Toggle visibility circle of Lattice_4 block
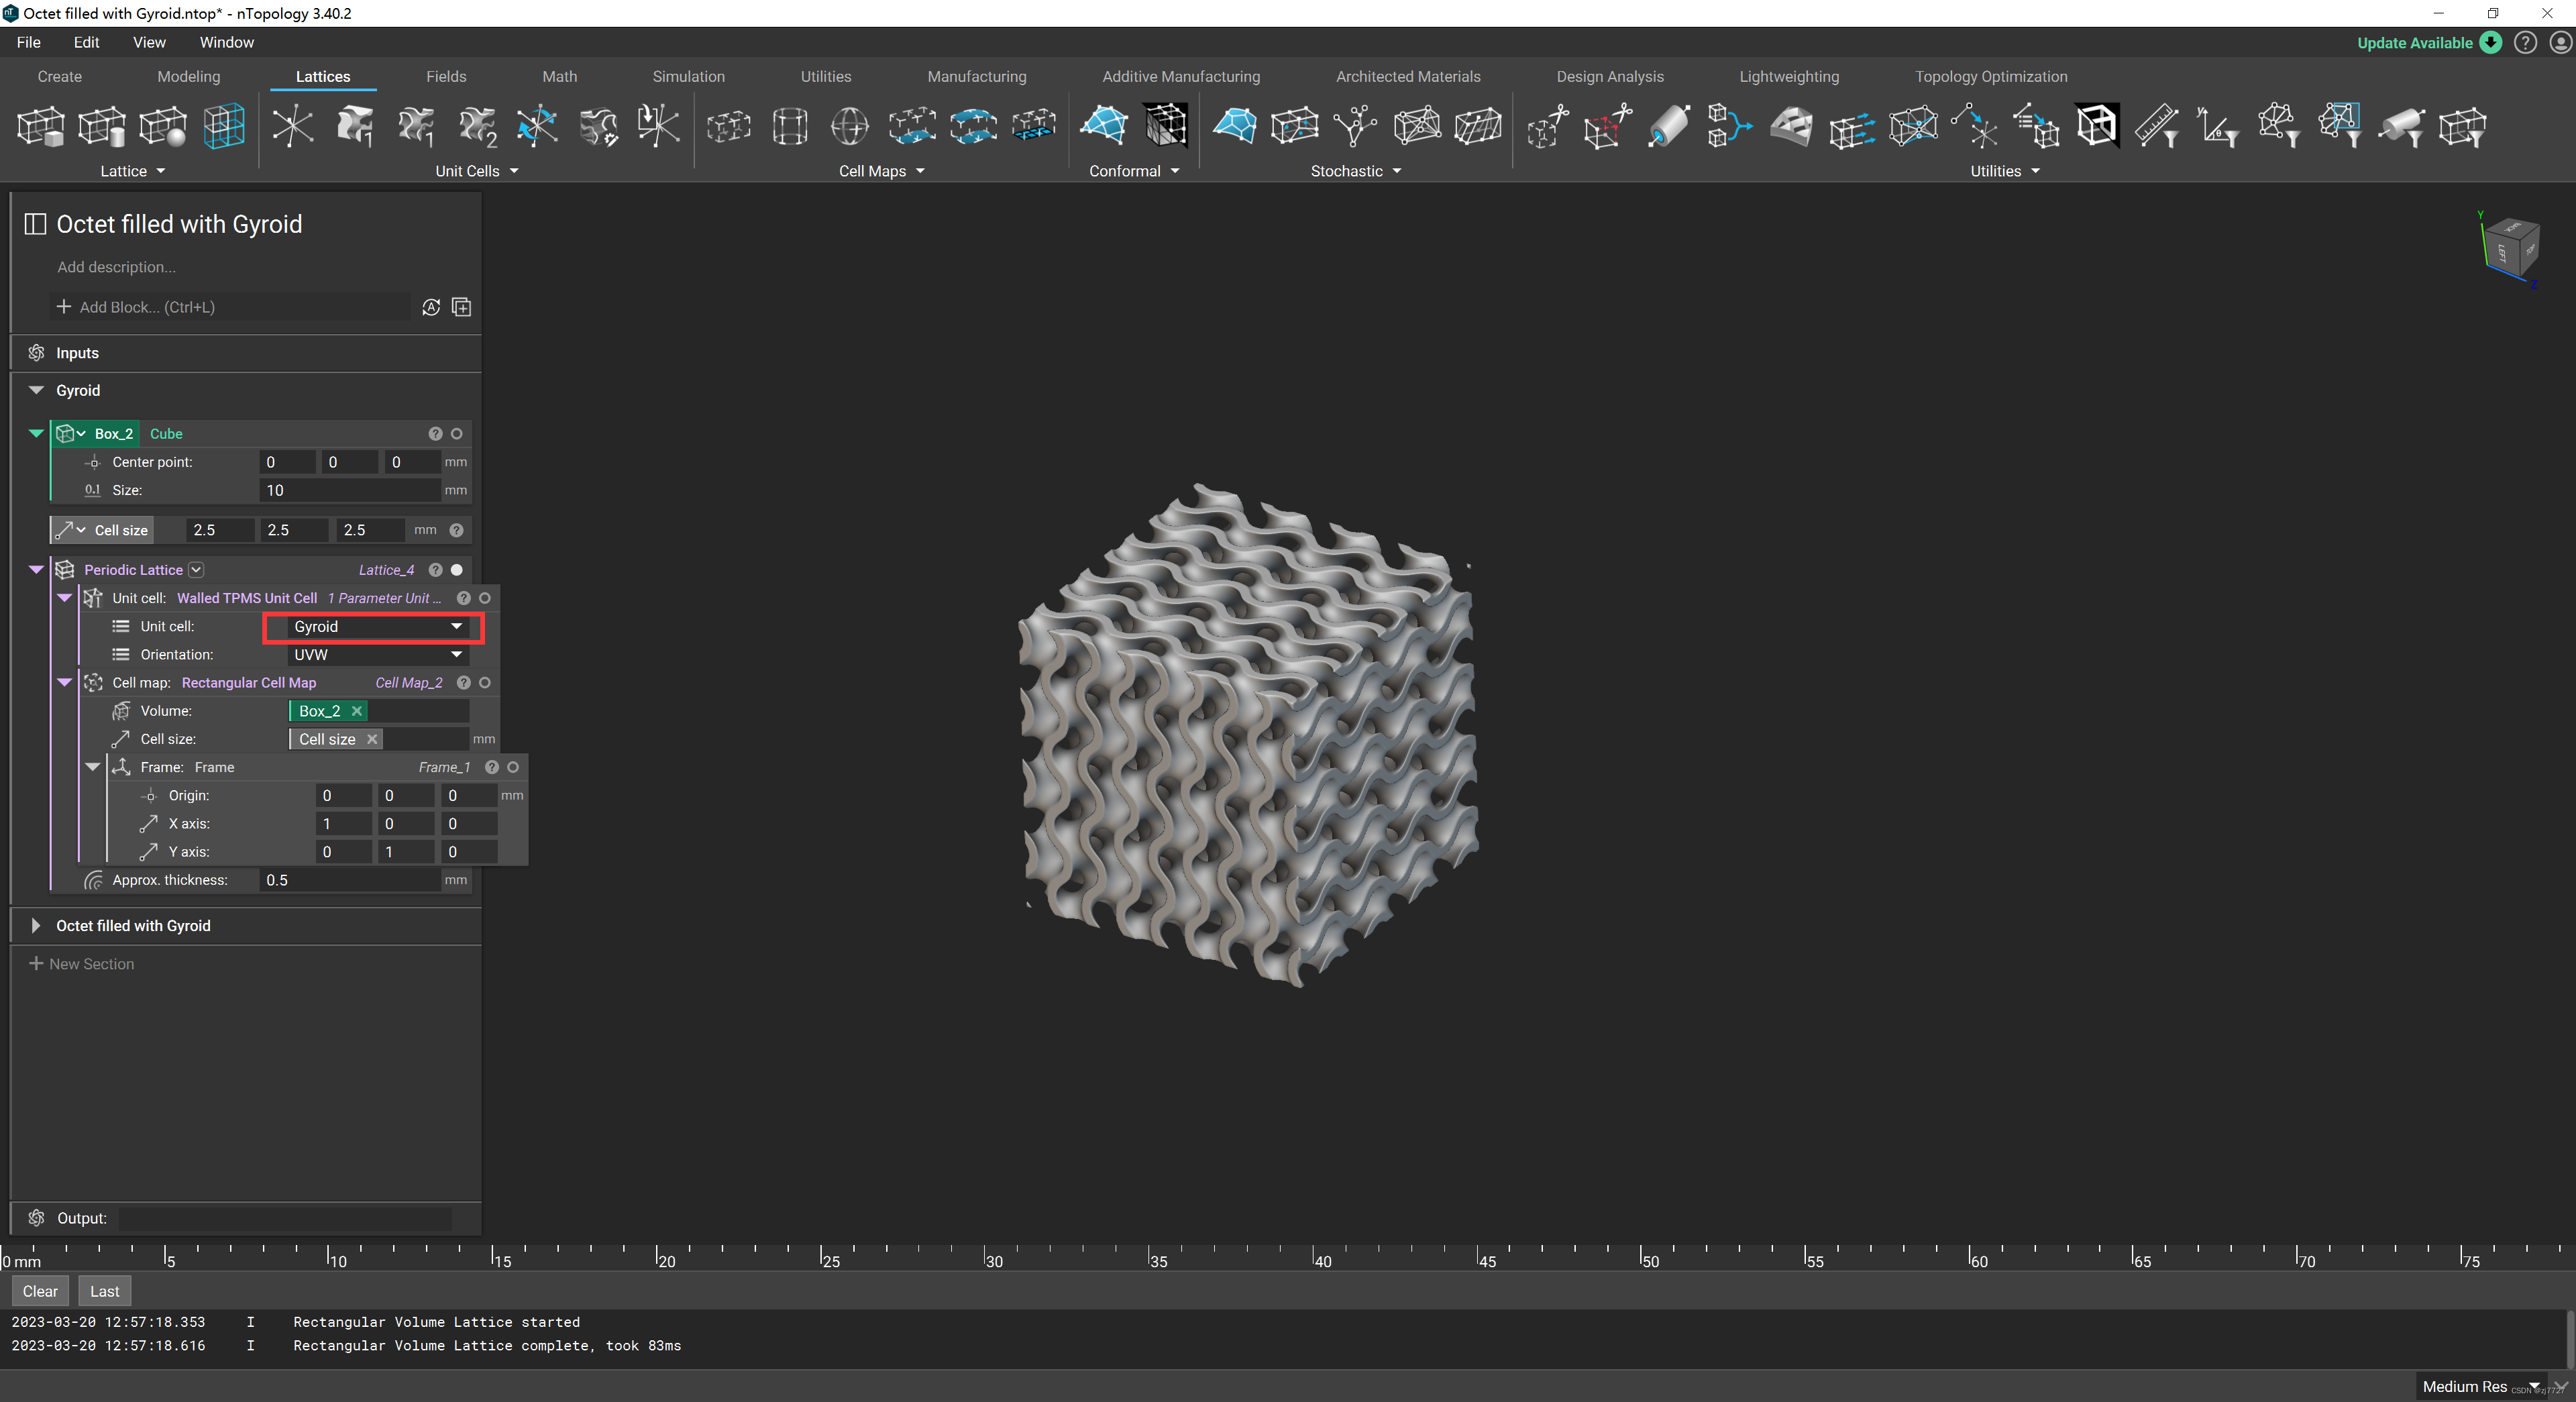Screen dimensions: 2576x1402 457,570
